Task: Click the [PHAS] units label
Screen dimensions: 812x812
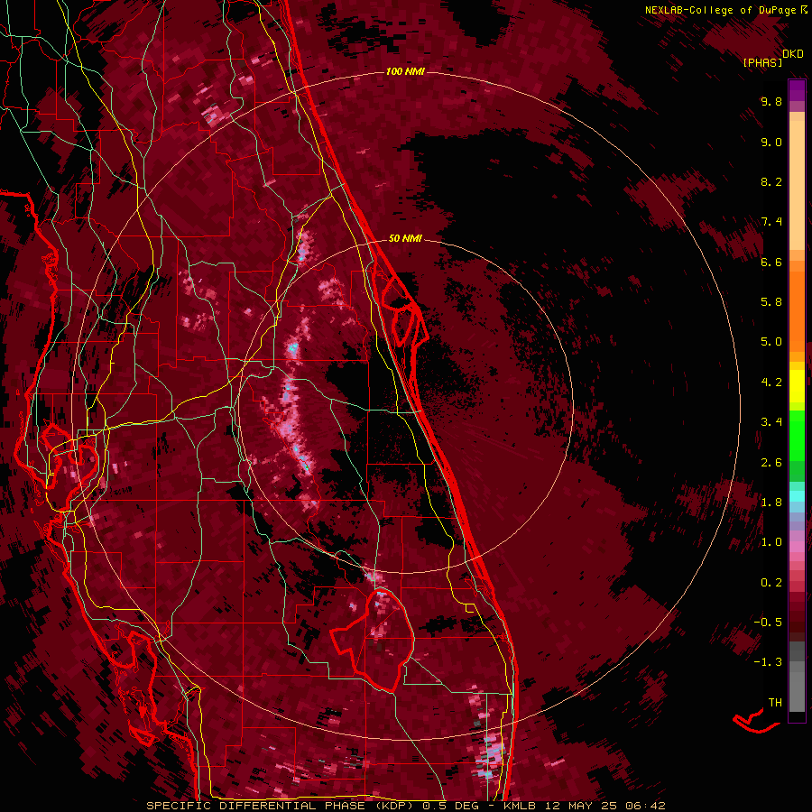Action: point(762,62)
